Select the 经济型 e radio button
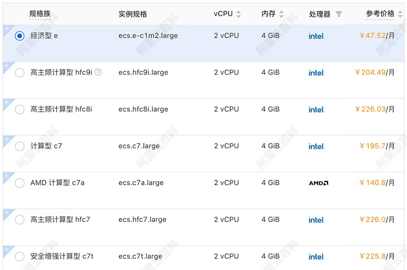The height and width of the screenshot is (270, 407). point(19,36)
